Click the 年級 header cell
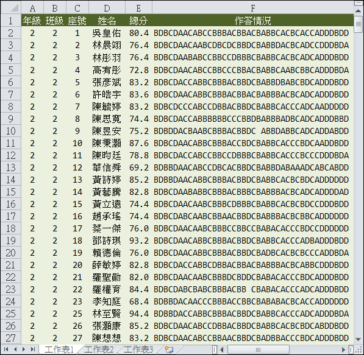 [32, 21]
